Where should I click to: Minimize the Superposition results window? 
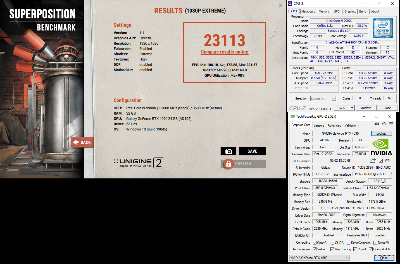272,5
